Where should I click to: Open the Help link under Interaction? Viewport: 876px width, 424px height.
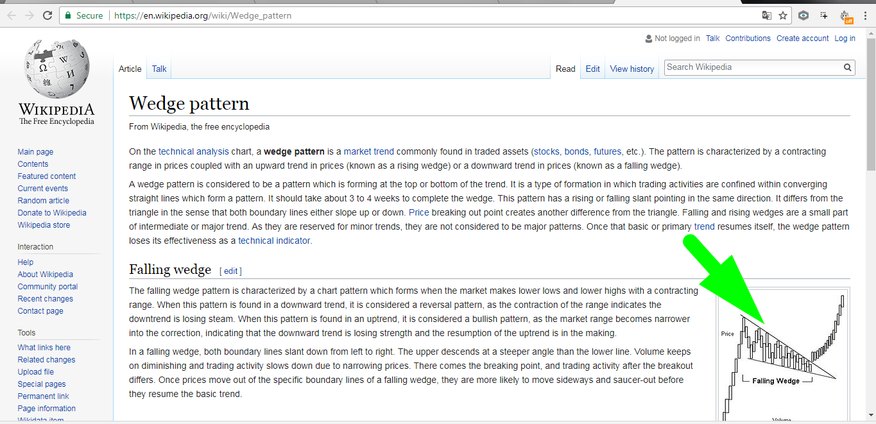point(26,262)
